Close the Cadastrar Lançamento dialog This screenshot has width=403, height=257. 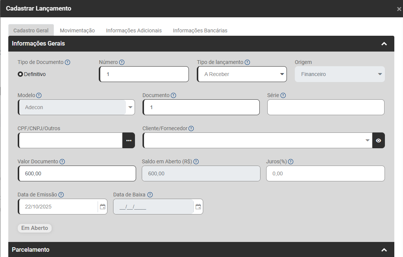[399, 9]
